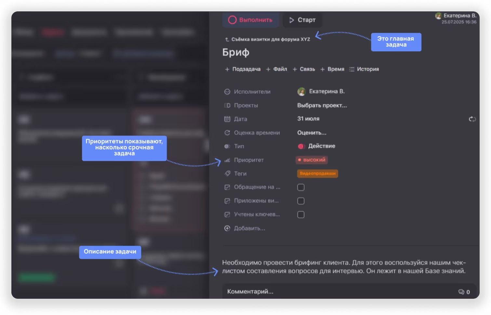Change the type Действие value
Screen dimensions: 491x315
[316, 146]
